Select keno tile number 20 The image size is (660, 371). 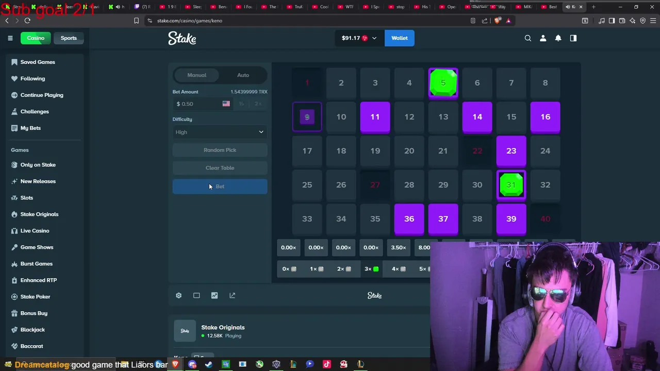pos(409,150)
